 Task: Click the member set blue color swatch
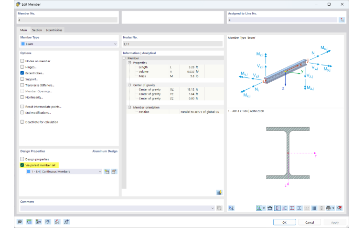pyautogui.click(x=29, y=172)
